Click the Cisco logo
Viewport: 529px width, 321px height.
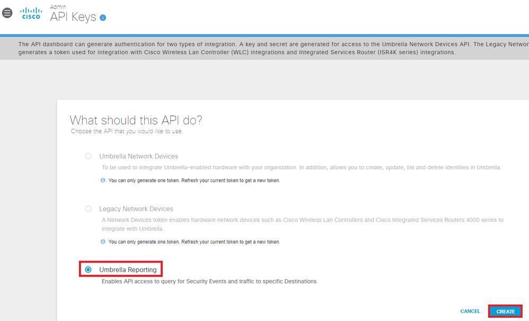[x=31, y=13]
